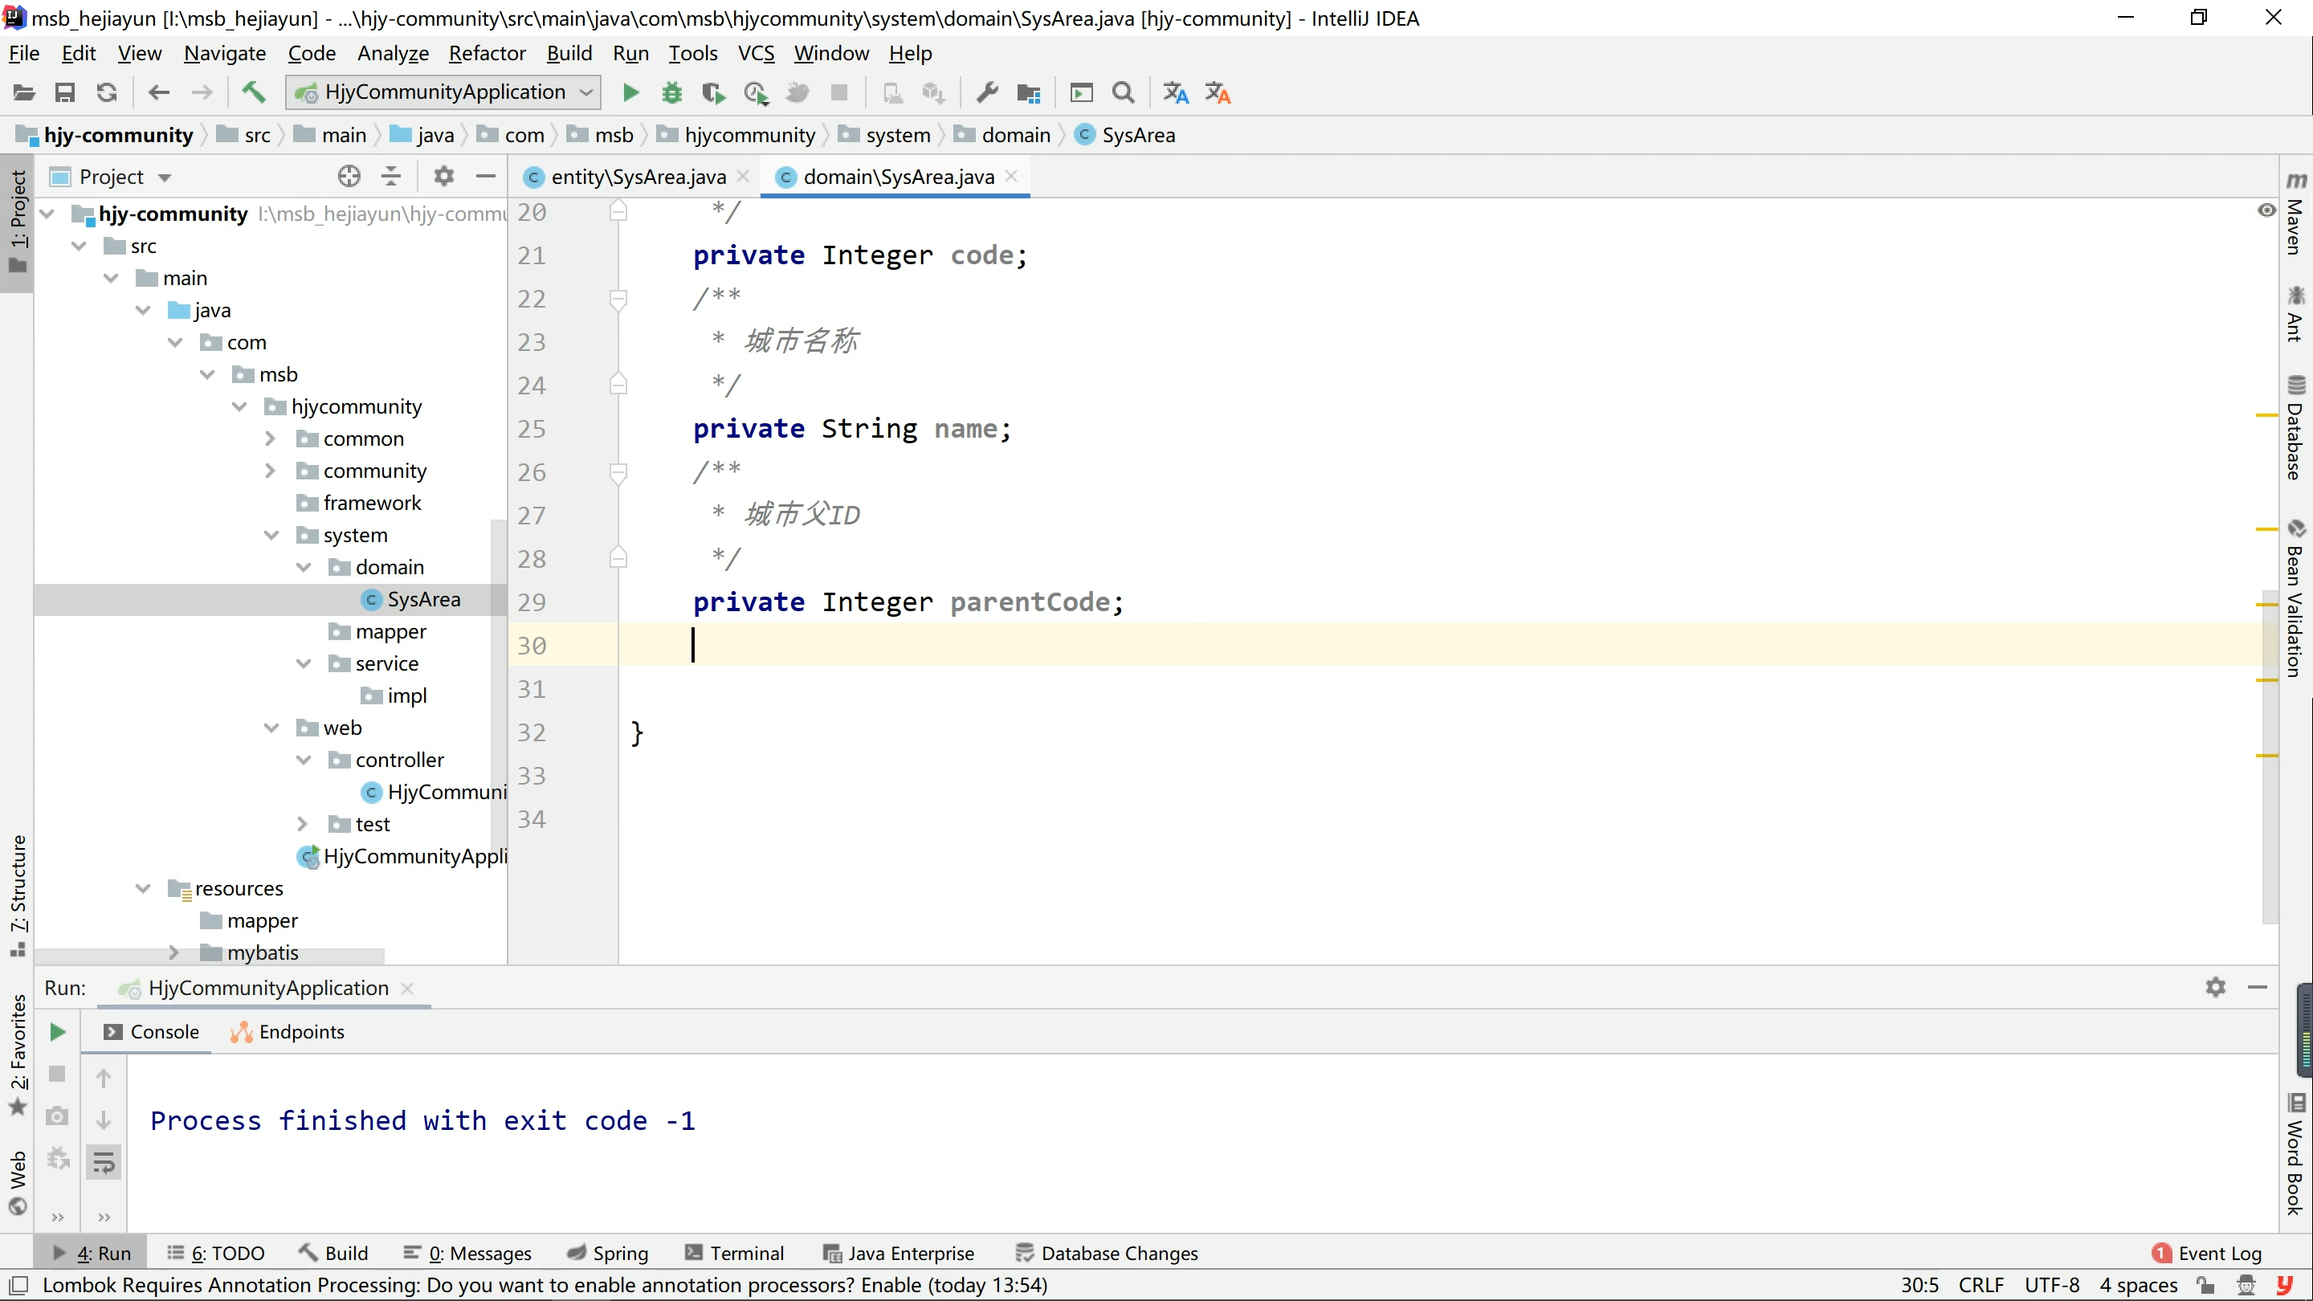Click the down arrow in console toolbar
2313x1301 pixels.
click(104, 1119)
